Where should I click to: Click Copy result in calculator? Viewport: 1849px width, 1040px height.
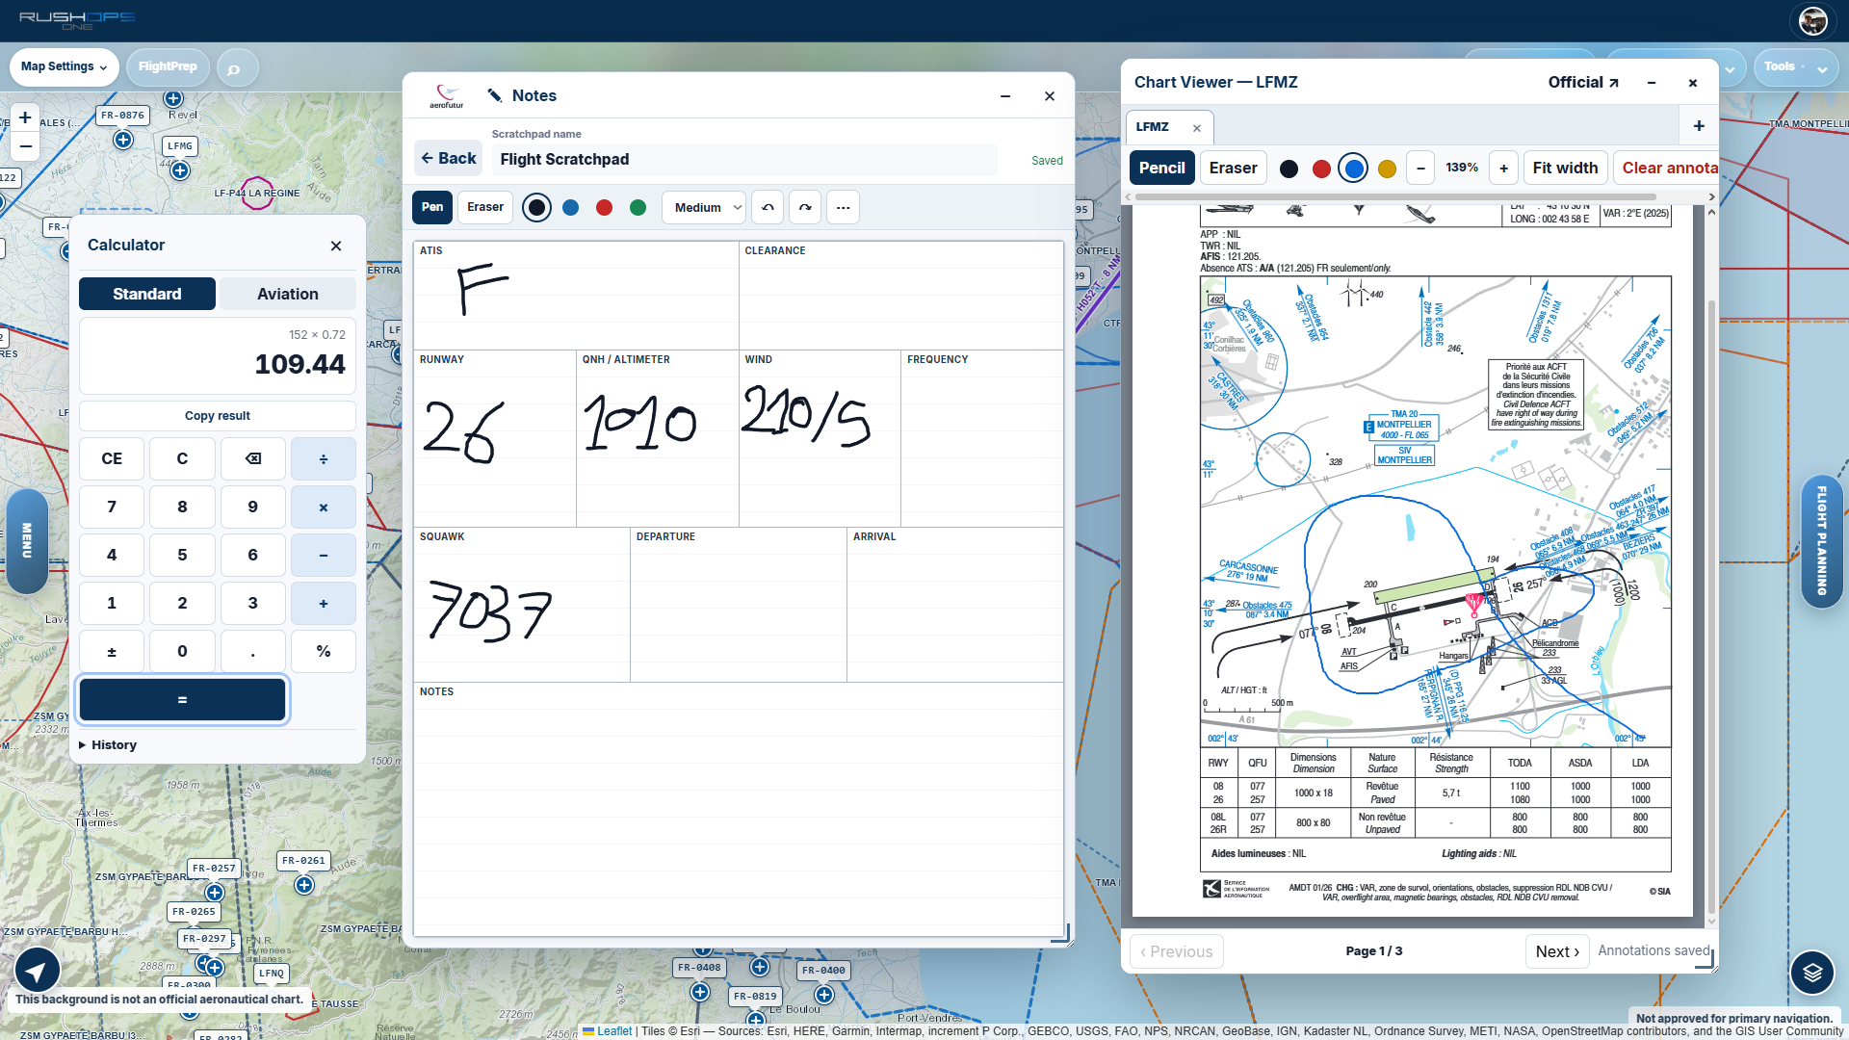(x=218, y=416)
